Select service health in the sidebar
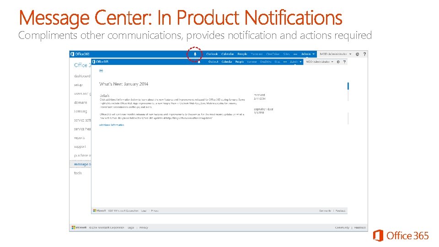Image resolution: width=439 pixels, height=247 pixels. point(82,129)
